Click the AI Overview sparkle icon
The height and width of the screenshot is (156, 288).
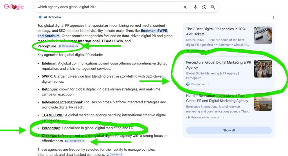point(40,17)
